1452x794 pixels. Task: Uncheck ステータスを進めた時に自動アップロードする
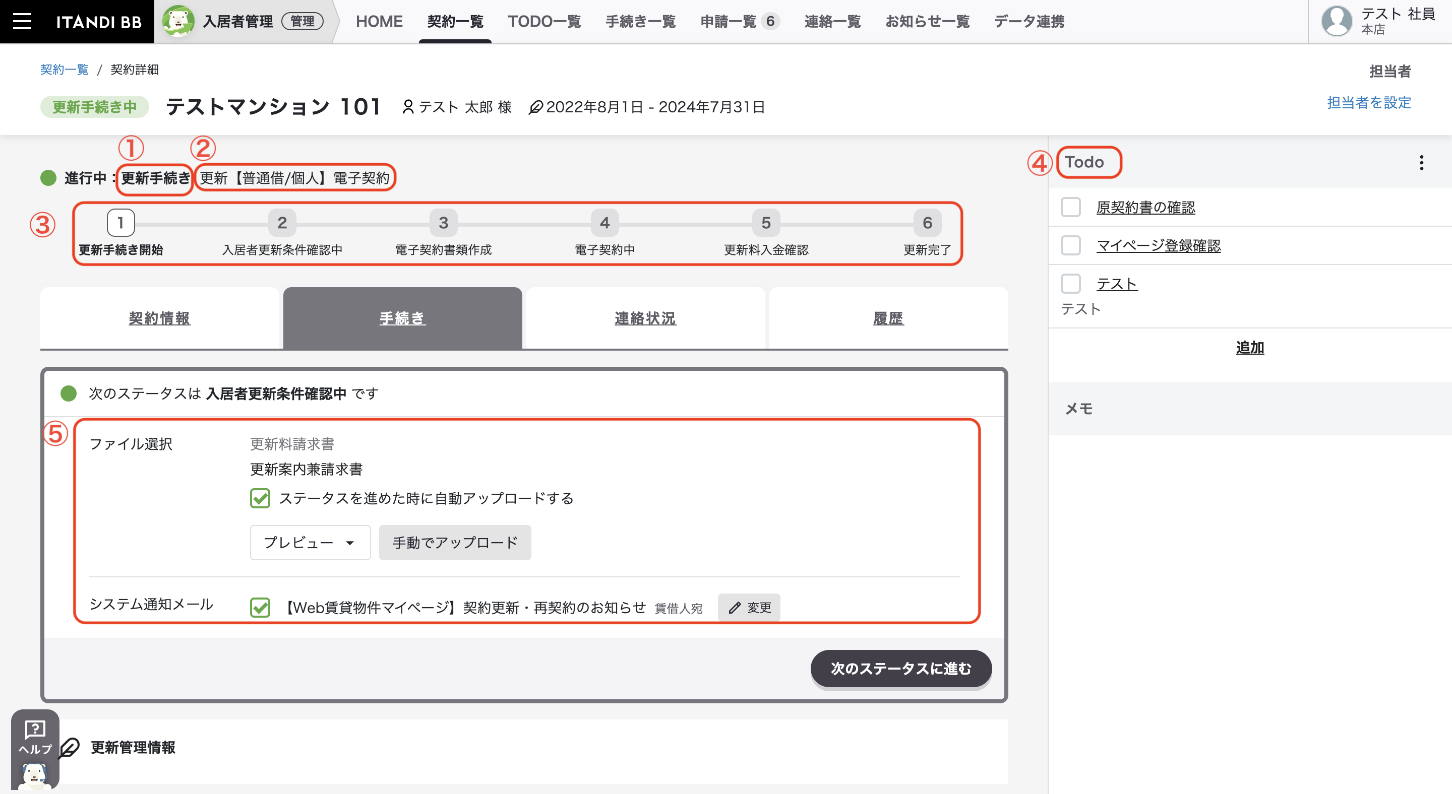point(260,498)
